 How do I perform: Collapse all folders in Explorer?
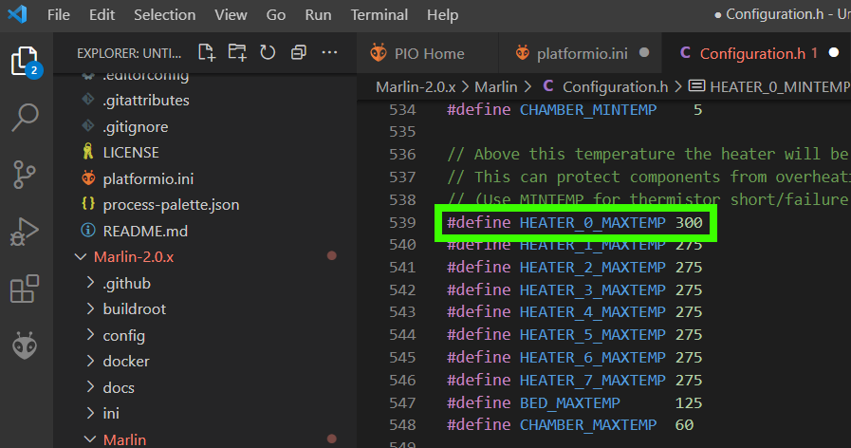pyautogui.click(x=299, y=52)
